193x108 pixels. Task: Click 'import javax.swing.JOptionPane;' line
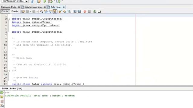click(x=36, y=25)
